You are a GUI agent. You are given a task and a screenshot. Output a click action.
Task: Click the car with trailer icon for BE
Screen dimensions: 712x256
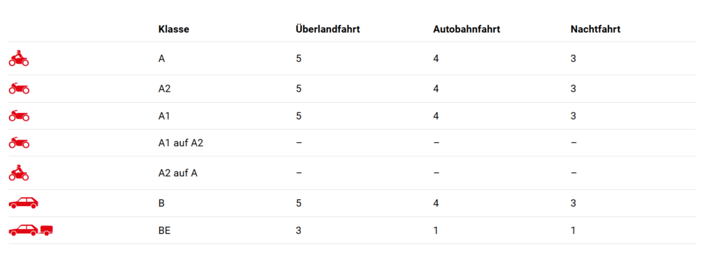31,230
